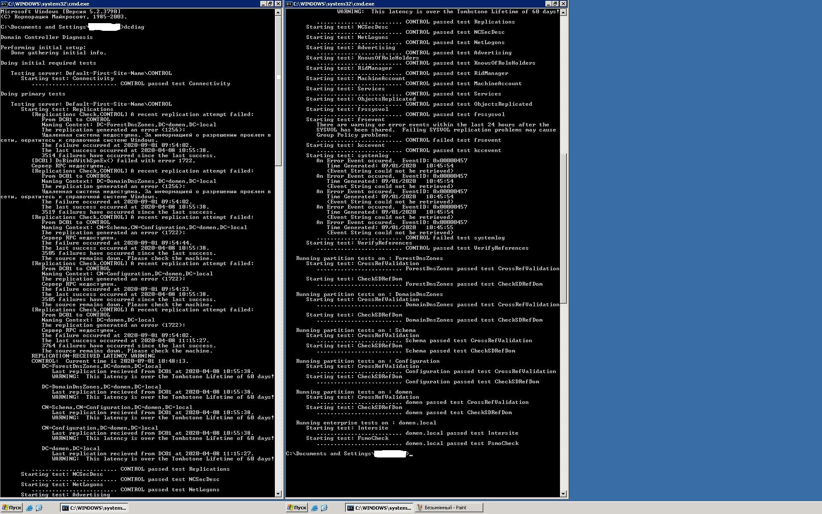Open the right taskbar's Пуск Start button
The image size is (822, 514).
(x=297, y=508)
